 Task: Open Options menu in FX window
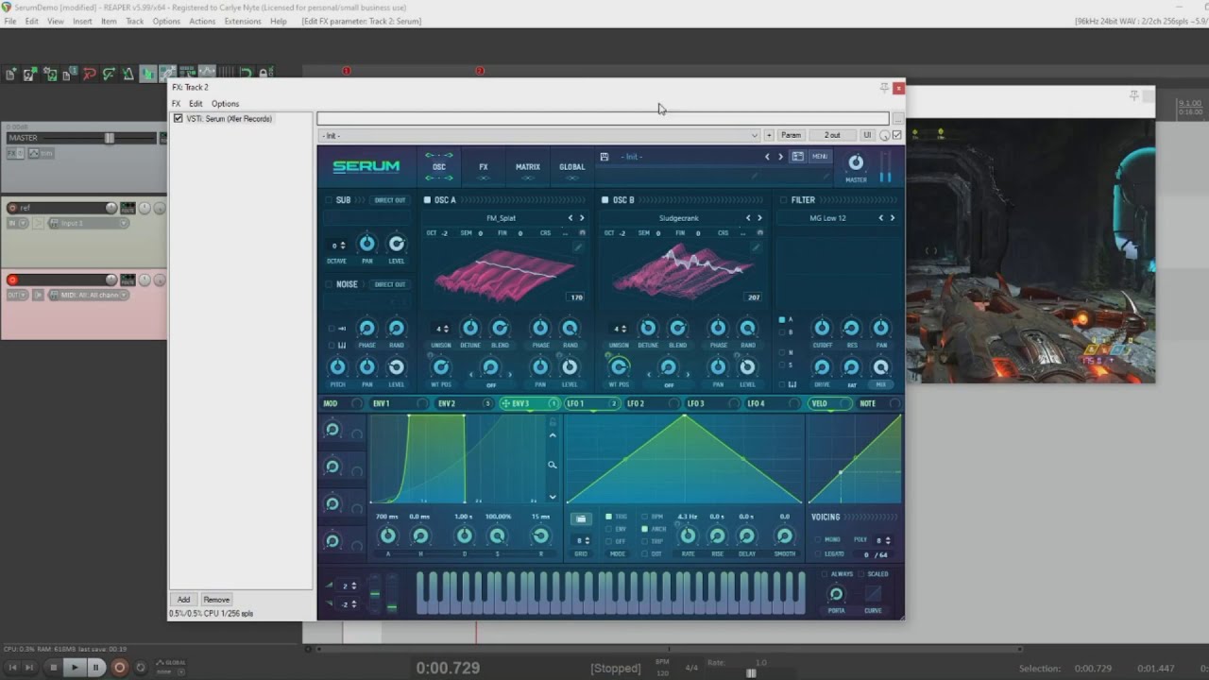pos(225,104)
